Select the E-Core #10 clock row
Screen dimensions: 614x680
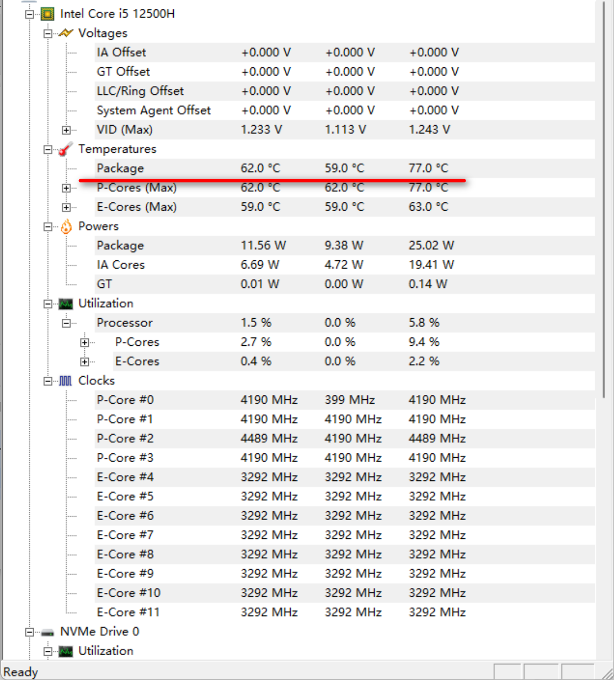click(345, 593)
